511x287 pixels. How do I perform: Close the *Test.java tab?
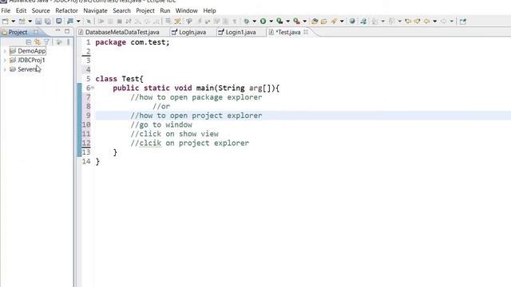(306, 32)
